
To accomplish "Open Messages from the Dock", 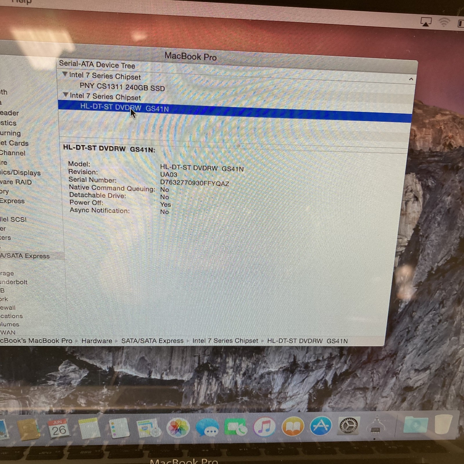I will coord(207,427).
